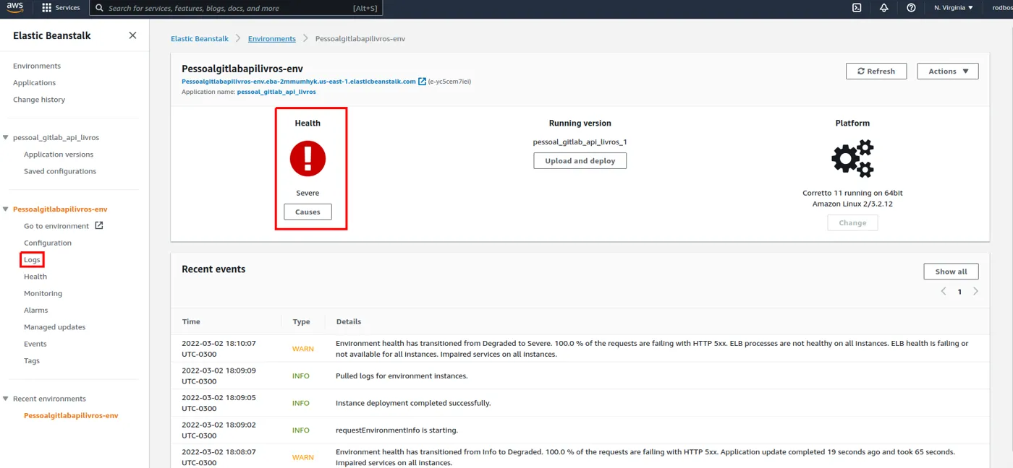Open the environment's elasticbeanstalk.com URL
1013x468 pixels.
(x=304, y=82)
